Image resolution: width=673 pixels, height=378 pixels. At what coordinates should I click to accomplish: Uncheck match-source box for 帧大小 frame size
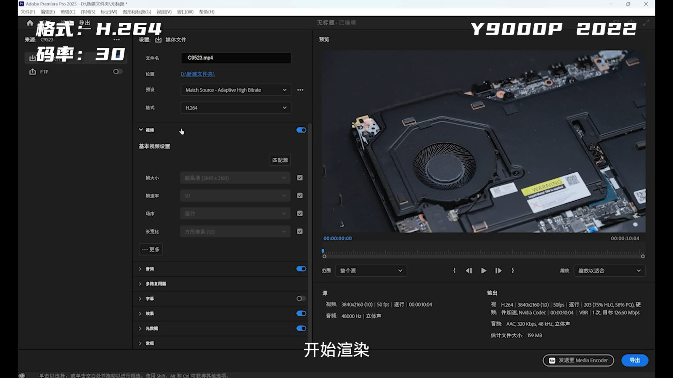click(x=300, y=178)
